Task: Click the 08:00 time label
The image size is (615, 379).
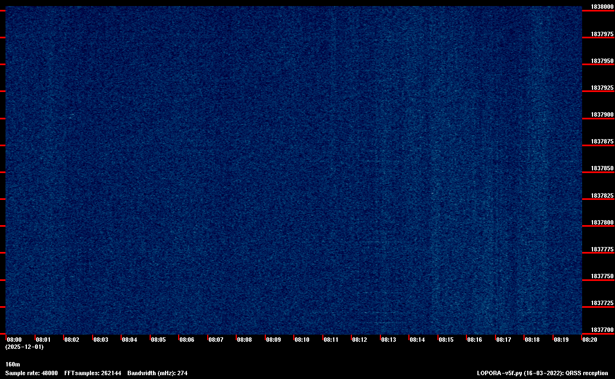Action: (14, 340)
